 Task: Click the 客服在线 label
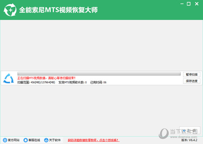click(34, 140)
